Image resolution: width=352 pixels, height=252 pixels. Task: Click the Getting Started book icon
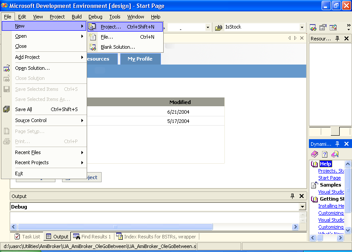coord(314,199)
